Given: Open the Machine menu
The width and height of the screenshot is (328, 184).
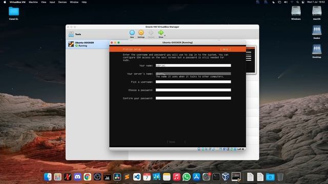Looking at the screenshot, I should click(33, 2).
